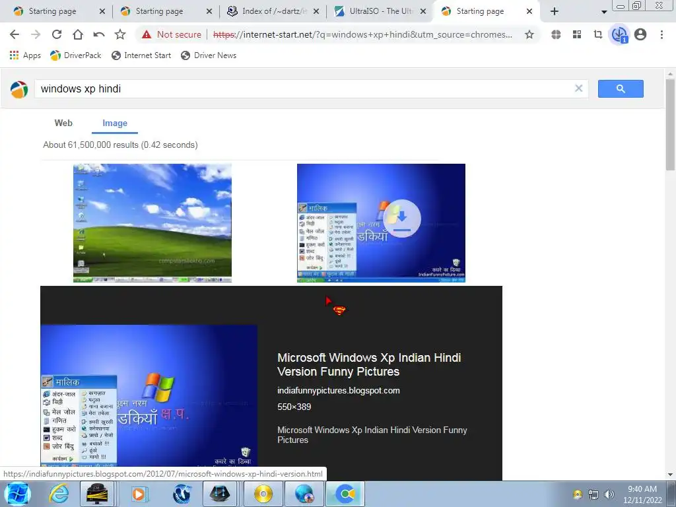Open the home page icon
Screen dimensions: 676x507
tap(78, 34)
